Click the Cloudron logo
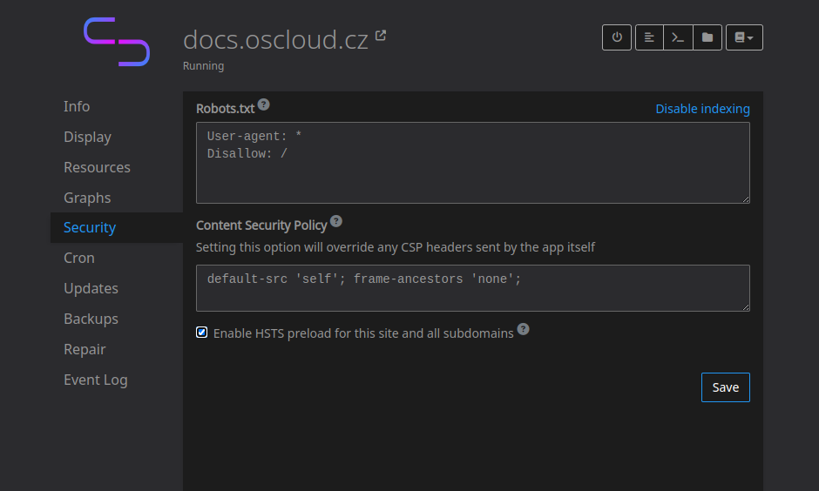The width and height of the screenshot is (819, 491). pyautogui.click(x=117, y=41)
